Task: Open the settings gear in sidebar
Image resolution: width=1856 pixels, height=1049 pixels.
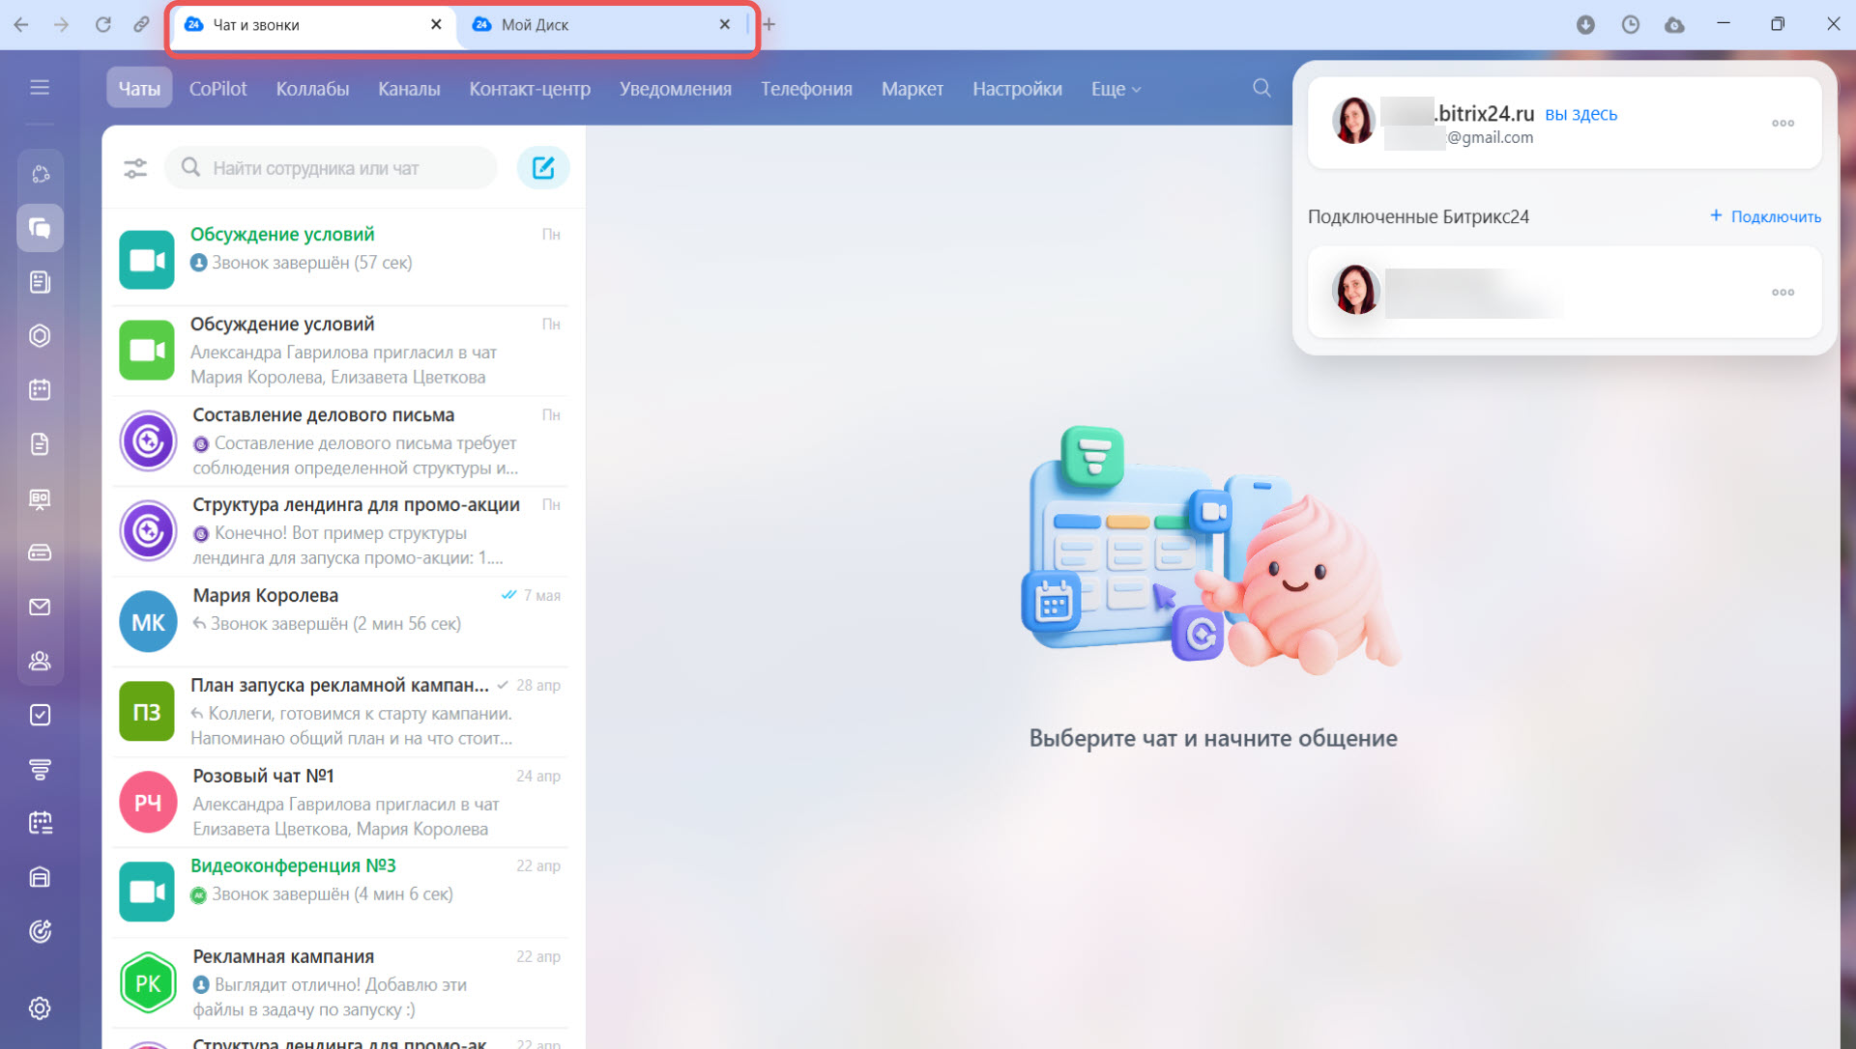Action: coord(40,1008)
